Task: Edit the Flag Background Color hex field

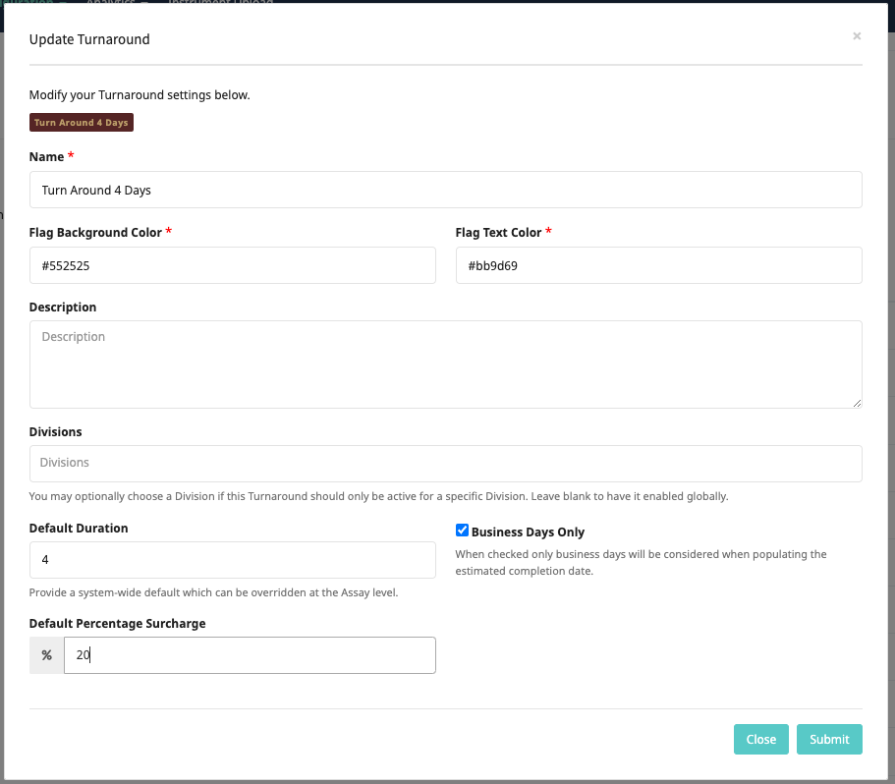Action: pos(232,265)
